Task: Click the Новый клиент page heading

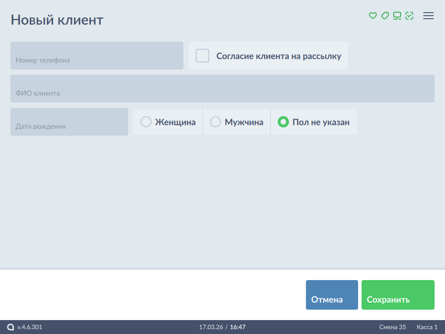Action: 57,20
